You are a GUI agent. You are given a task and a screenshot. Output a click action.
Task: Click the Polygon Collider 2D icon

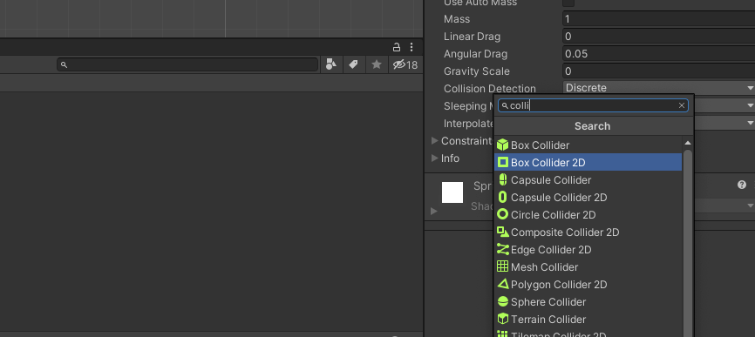pos(503,284)
